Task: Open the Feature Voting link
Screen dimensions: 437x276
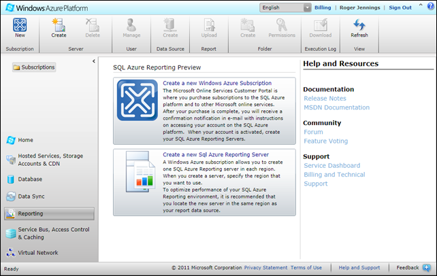Action: pyautogui.click(x=326, y=141)
